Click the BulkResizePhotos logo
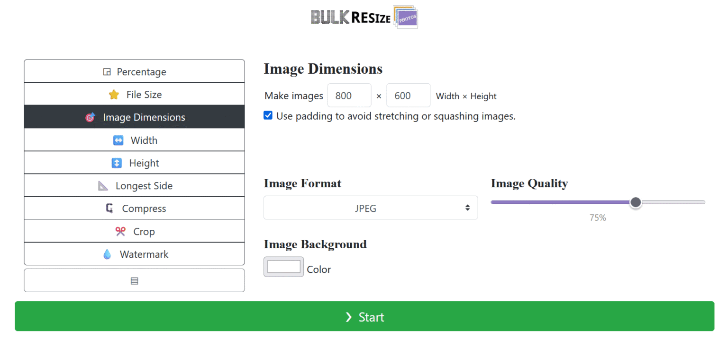Image resolution: width=728 pixels, height=357 pixels. (364, 17)
